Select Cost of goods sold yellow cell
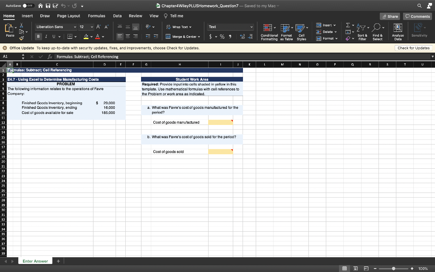 coord(220,152)
